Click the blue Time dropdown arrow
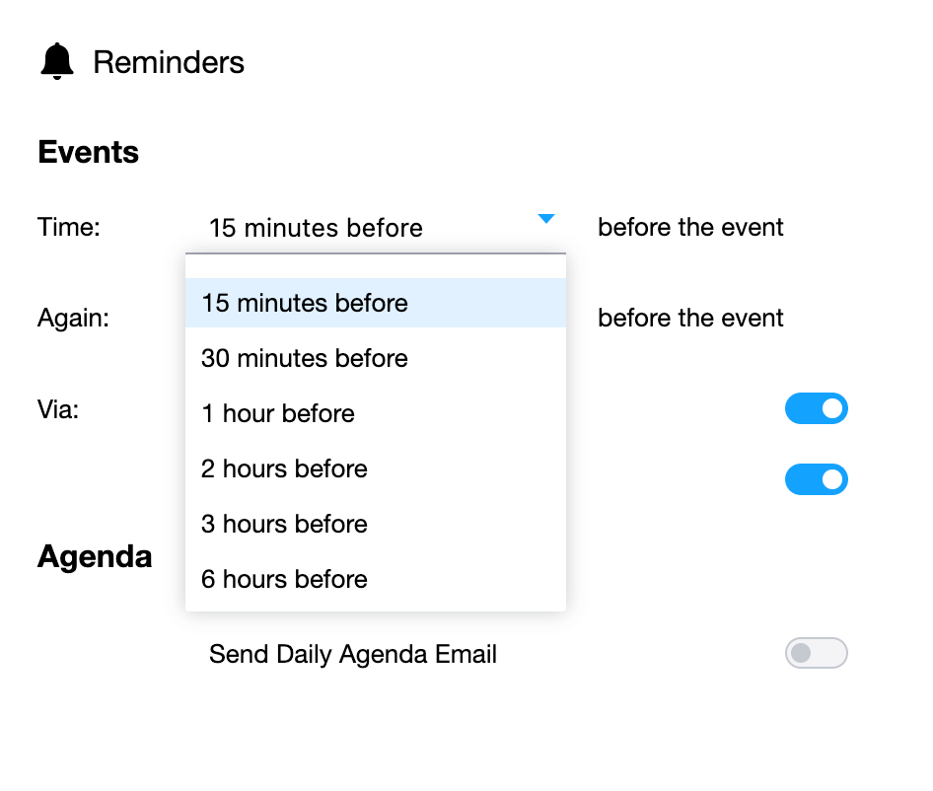Viewport: 933px width, 791px height. 546,219
